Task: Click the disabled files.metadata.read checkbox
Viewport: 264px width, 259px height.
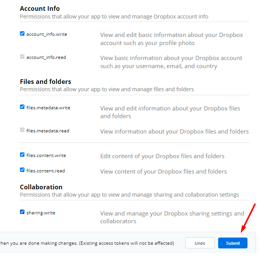Action: coord(22,130)
